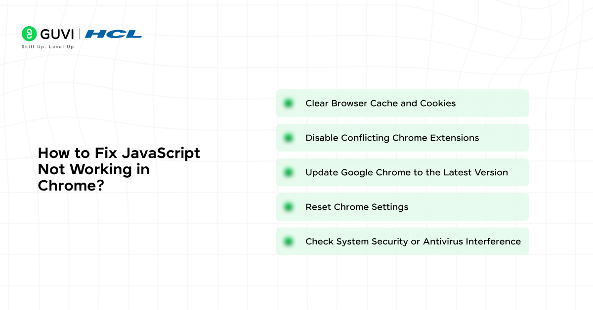Choose Update Google Chrome to the Latest Version
This screenshot has width=593, height=310.
coord(407,172)
